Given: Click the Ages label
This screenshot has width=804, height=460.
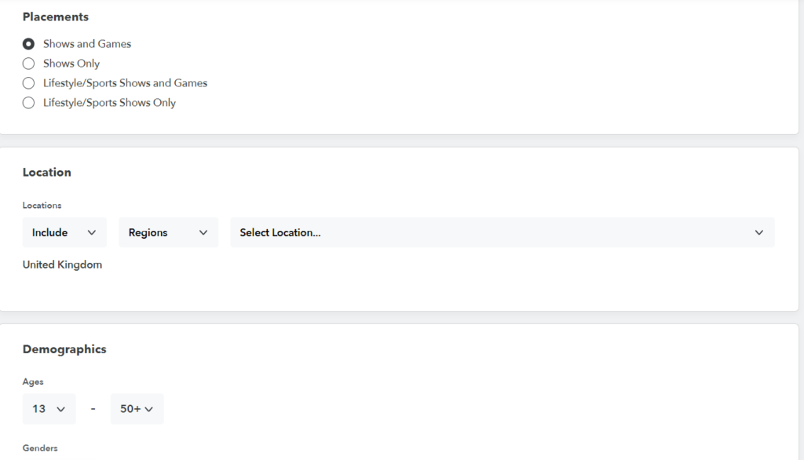Looking at the screenshot, I should point(33,382).
